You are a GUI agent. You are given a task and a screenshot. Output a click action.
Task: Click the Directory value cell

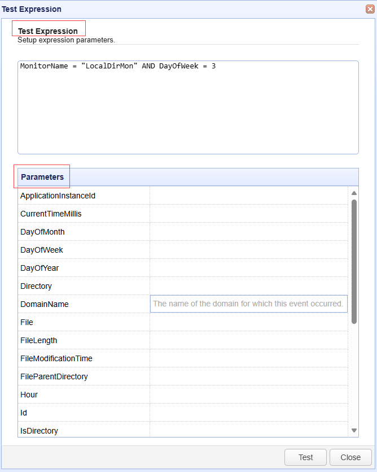click(249, 286)
